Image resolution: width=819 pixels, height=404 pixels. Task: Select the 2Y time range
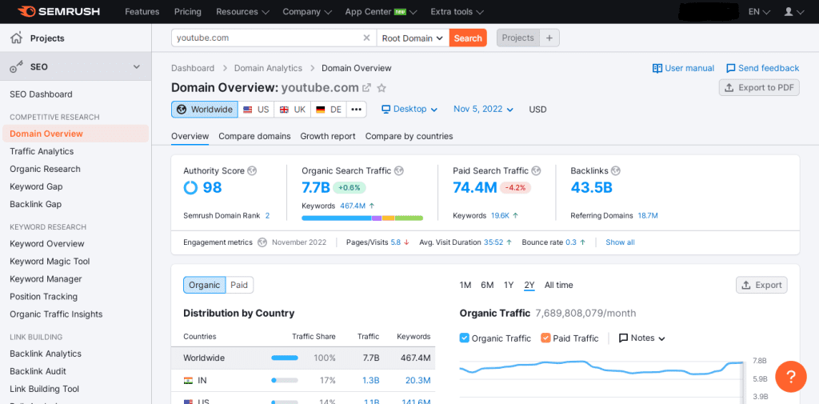click(x=529, y=285)
